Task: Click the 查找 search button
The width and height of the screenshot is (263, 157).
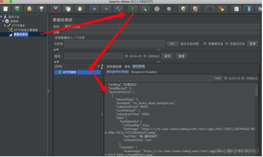Action: (x=167, y=56)
